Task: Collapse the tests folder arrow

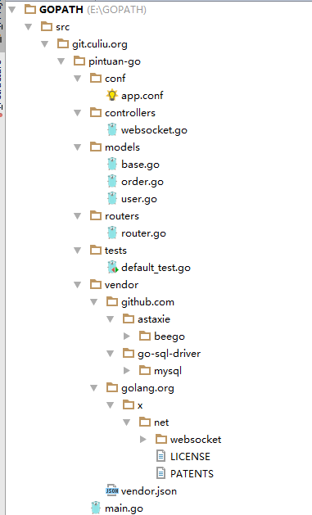Action: pos(78,251)
